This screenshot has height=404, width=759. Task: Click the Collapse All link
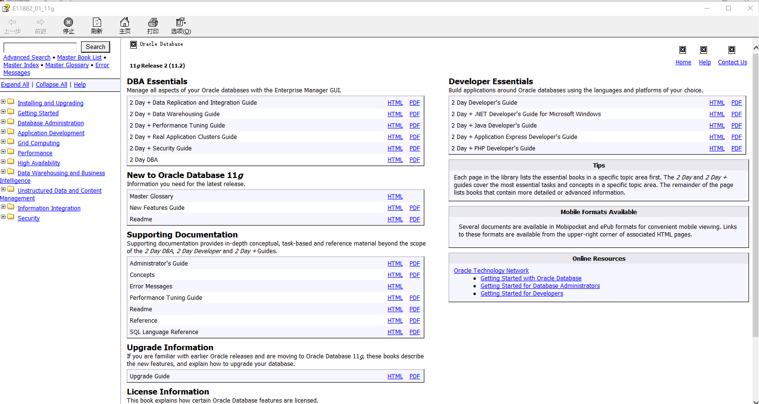(51, 85)
